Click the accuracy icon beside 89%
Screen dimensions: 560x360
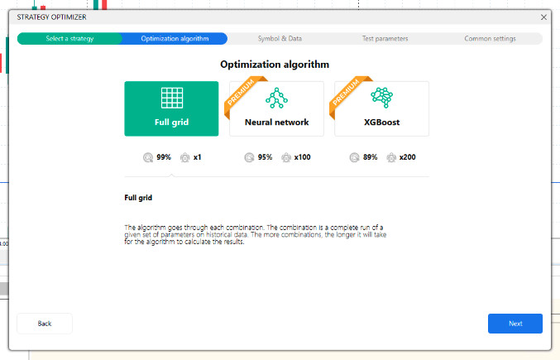click(x=354, y=157)
